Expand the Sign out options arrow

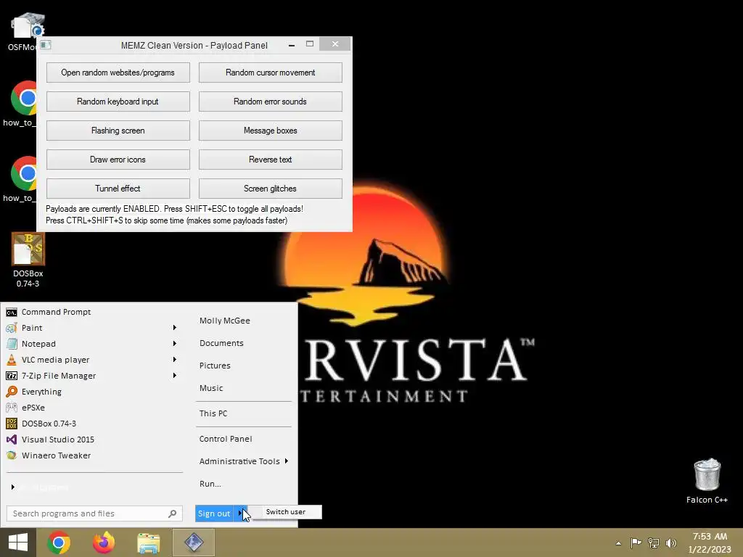click(x=240, y=513)
